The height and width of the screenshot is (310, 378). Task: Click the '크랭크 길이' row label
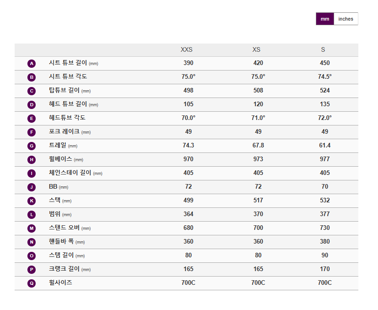[64, 269]
